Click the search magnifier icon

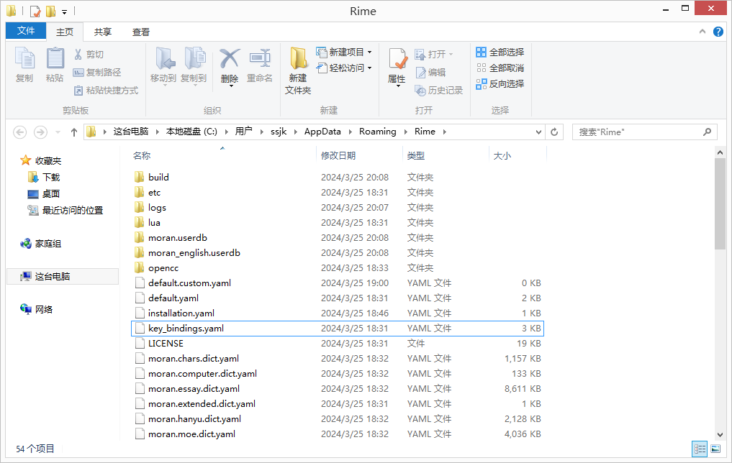point(708,132)
